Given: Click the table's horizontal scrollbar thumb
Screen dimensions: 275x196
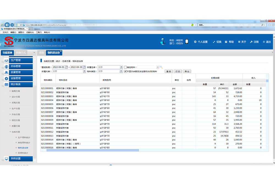Looking at the screenshot, I should 93,150.
